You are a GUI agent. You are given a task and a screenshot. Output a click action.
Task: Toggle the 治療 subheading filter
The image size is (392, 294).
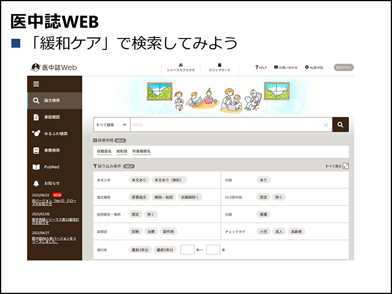[151, 232]
